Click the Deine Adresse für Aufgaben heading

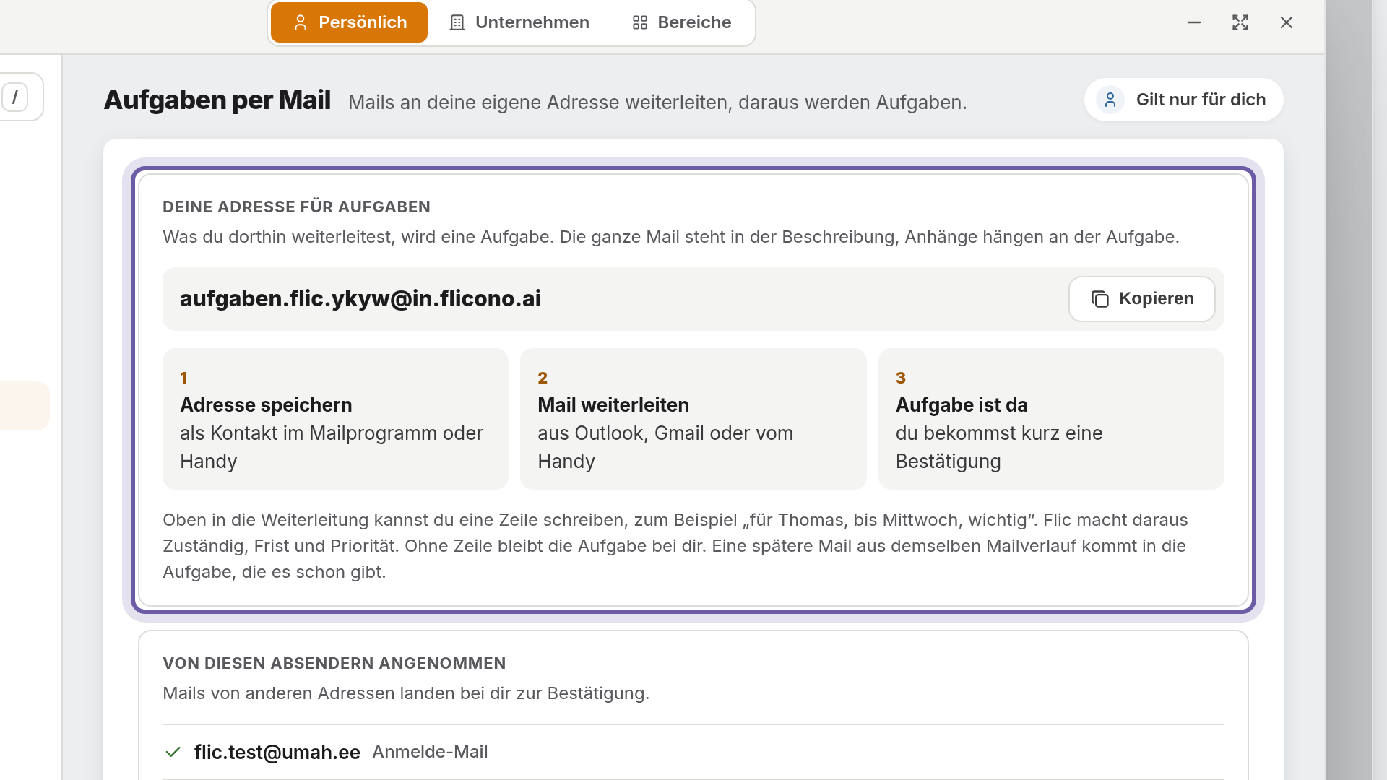tap(296, 207)
